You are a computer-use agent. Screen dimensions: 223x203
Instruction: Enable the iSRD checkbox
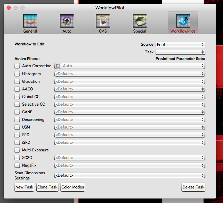(x=17, y=142)
